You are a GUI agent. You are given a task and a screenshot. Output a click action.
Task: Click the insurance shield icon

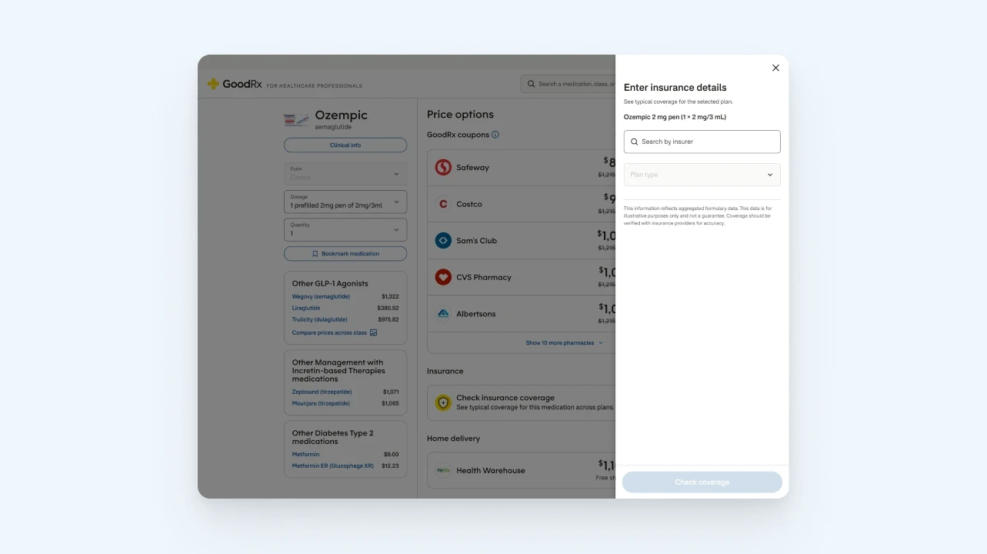(443, 402)
